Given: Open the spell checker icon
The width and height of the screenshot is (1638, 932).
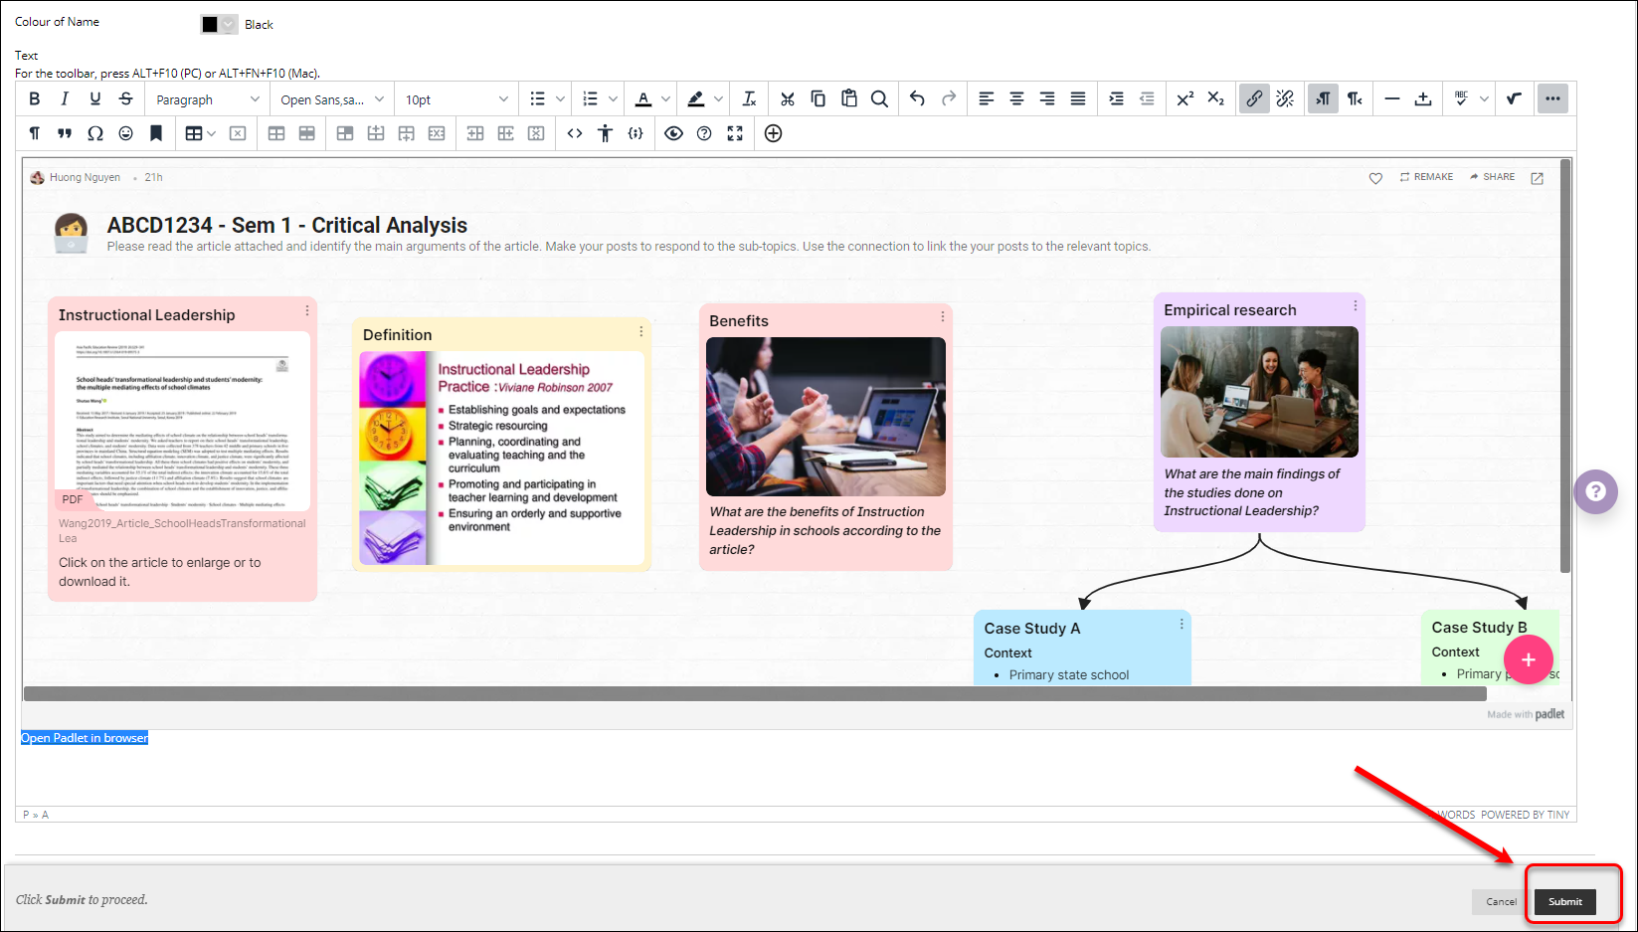Looking at the screenshot, I should click(x=1462, y=98).
